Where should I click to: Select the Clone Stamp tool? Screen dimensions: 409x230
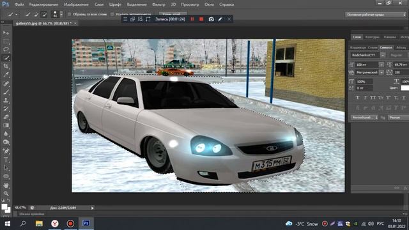[6, 100]
